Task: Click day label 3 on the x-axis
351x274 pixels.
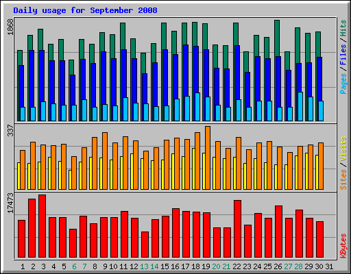Action: click(x=43, y=266)
